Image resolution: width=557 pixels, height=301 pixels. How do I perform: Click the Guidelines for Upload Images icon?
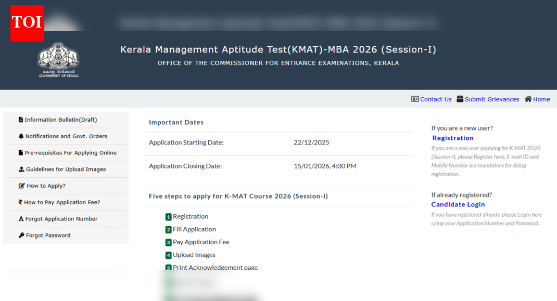[21, 169]
